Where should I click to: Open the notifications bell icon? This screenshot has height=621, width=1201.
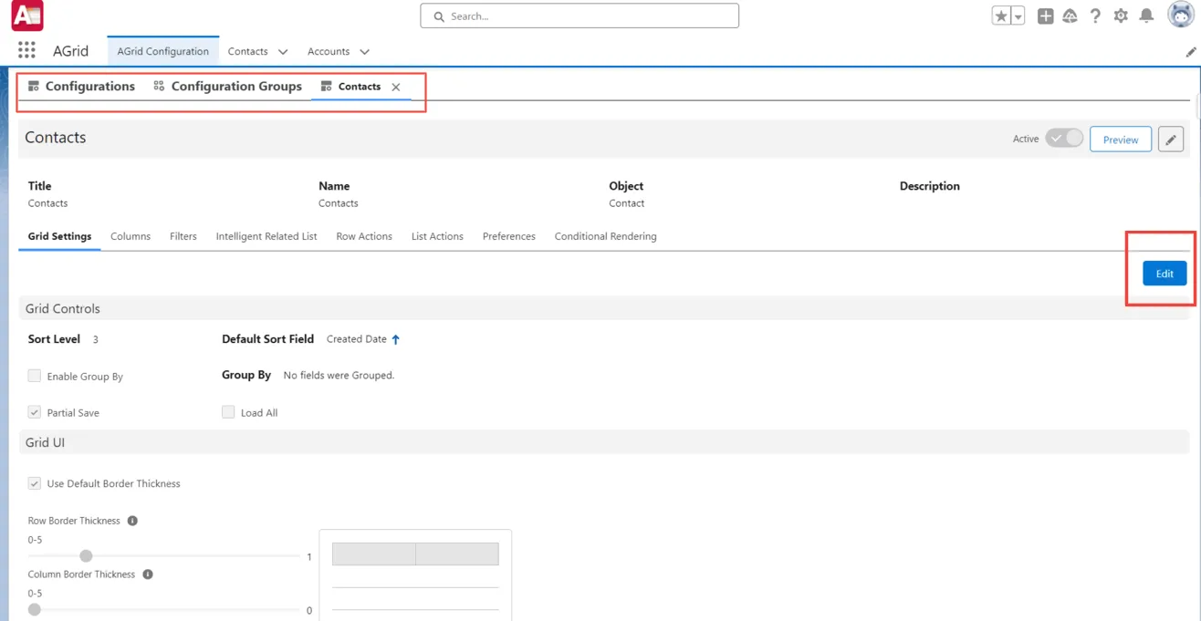click(x=1146, y=16)
